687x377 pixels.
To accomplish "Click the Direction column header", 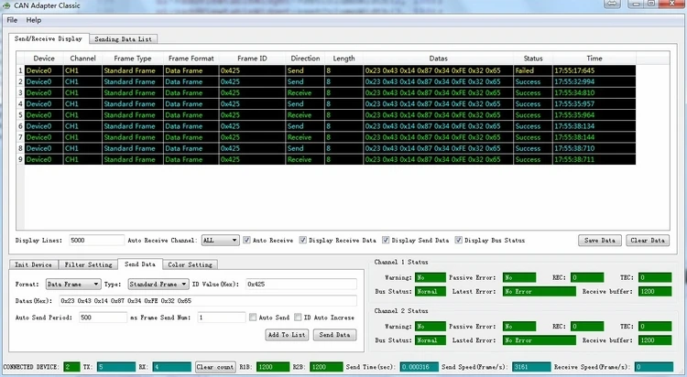I will coord(305,59).
